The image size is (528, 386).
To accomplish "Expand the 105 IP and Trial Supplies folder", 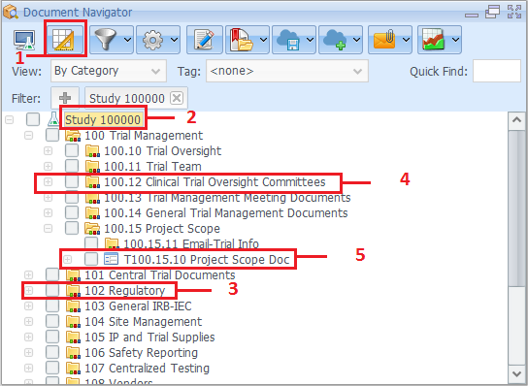I will [x=28, y=337].
